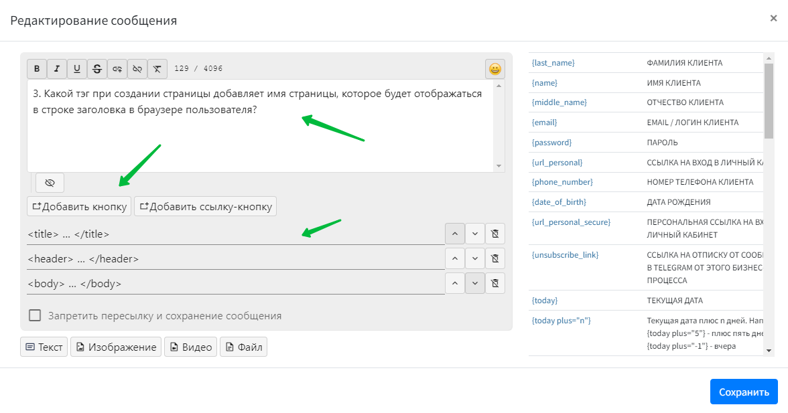Viewport: 788px width, 413px height.
Task: Select the Видео message type
Action: coord(190,347)
